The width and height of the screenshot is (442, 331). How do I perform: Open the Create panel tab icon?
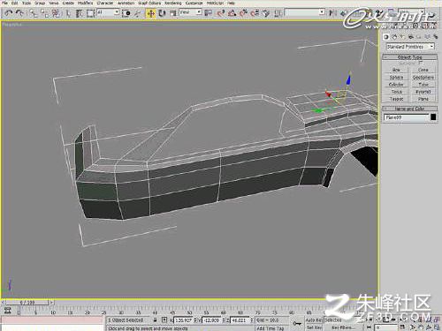386,37
